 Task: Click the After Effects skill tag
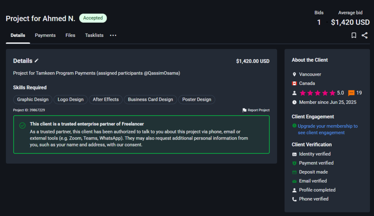[x=106, y=99]
